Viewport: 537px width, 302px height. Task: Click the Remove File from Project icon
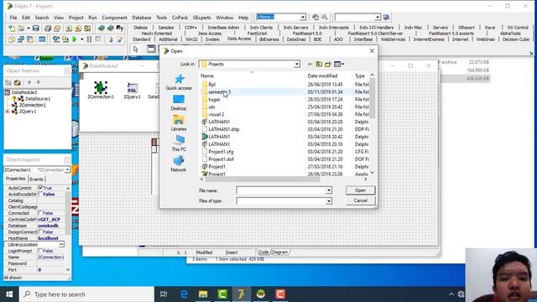[78, 29]
